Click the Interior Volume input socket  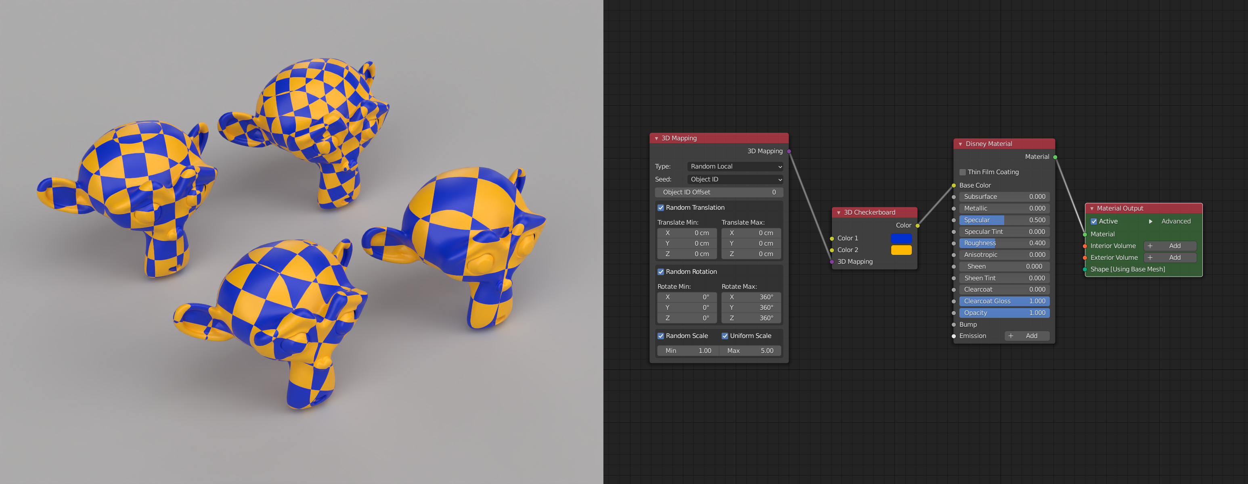coord(1085,246)
